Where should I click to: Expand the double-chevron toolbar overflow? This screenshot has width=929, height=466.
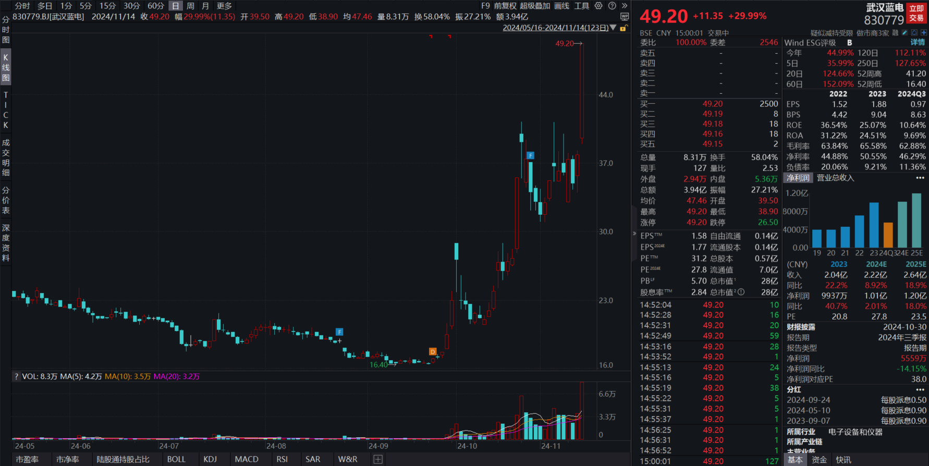point(625,6)
